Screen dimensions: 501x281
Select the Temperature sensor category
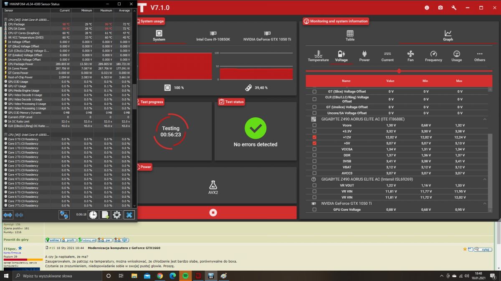[x=318, y=56]
